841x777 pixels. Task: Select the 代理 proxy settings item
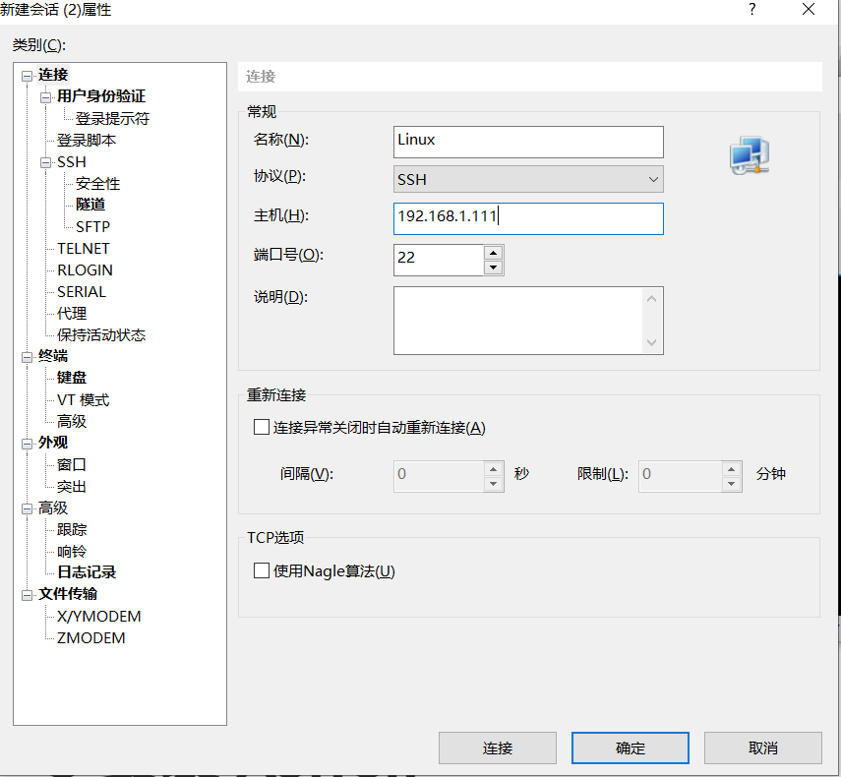[70, 313]
